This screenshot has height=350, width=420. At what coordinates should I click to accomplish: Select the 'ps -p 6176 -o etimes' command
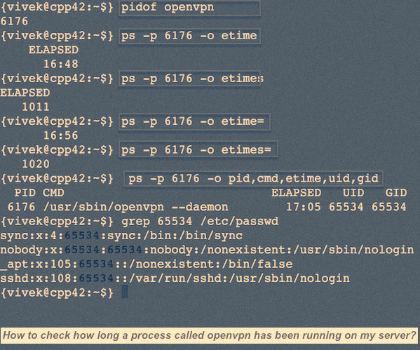pyautogui.click(x=190, y=79)
